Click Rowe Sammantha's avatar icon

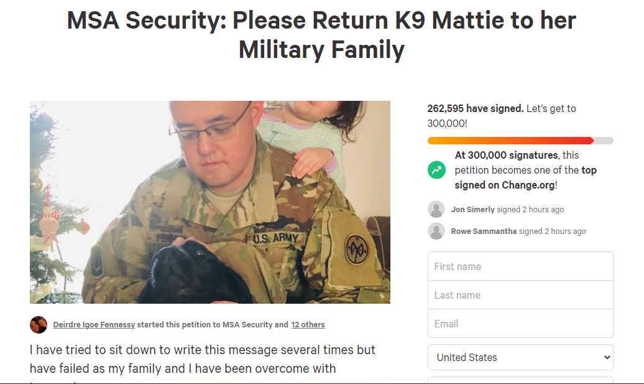[x=436, y=231]
